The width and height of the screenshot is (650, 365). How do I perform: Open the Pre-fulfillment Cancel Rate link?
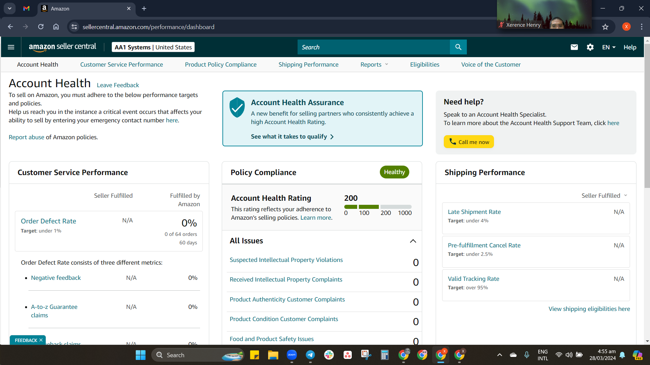click(484, 245)
